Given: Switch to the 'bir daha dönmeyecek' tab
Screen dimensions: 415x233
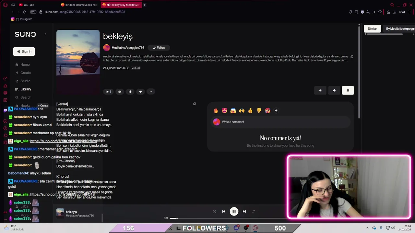Looking at the screenshot, I should (79, 5).
